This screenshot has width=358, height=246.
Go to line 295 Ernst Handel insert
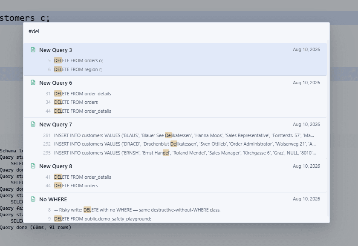click(185, 153)
